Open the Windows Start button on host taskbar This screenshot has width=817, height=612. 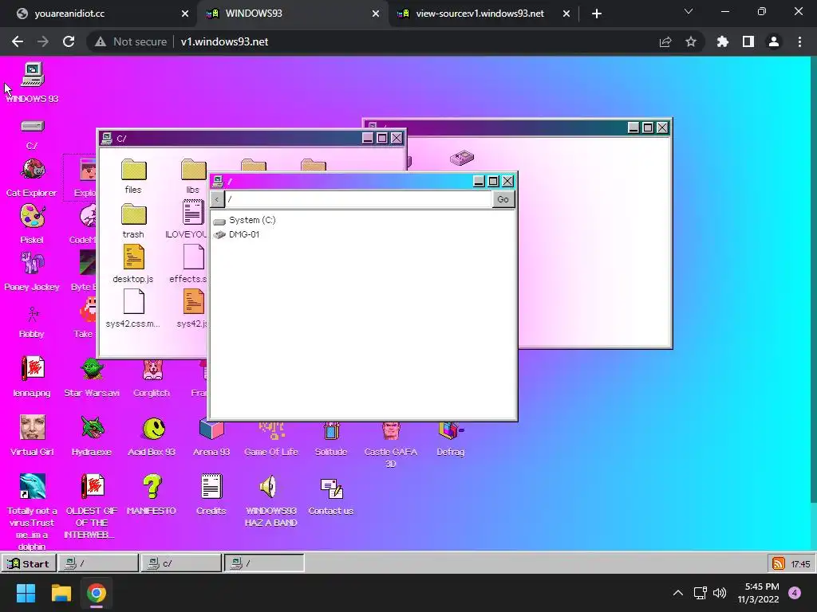(26, 593)
